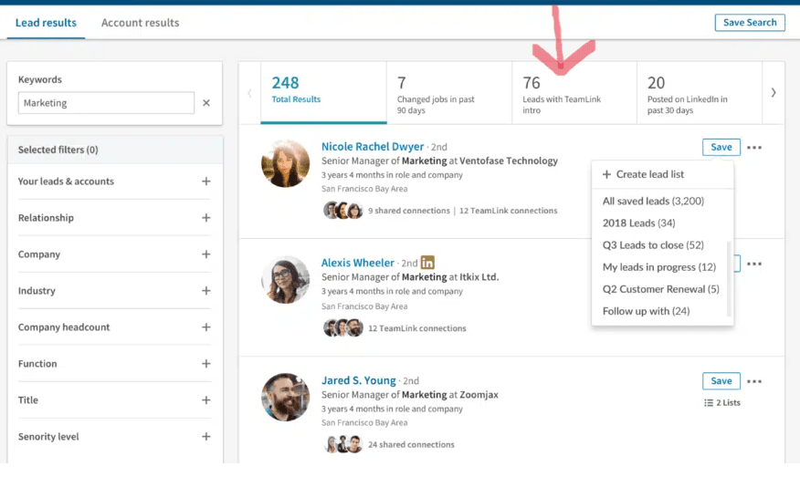800x477 pixels.
Task: Switch to the Account results tab
Action: [140, 23]
